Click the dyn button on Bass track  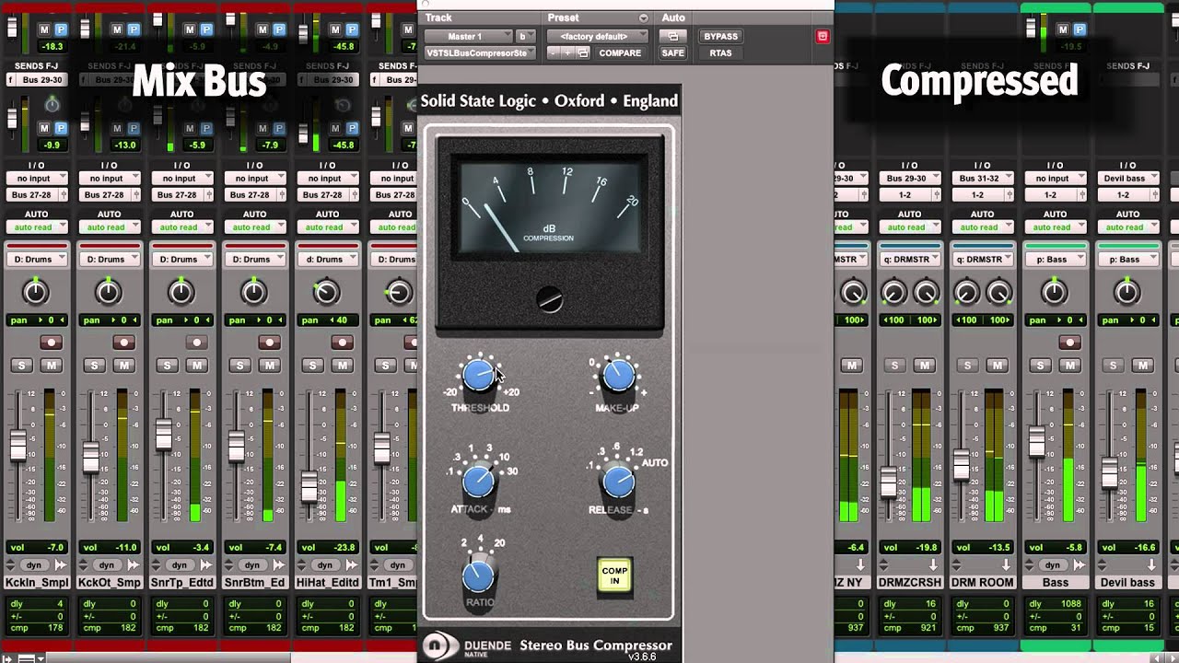[x=1055, y=565]
